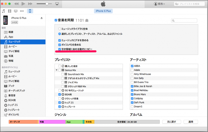Viewport: 208px width, 132px height.
Task: Open ムービー in the settings sidebar
Action: point(23,46)
